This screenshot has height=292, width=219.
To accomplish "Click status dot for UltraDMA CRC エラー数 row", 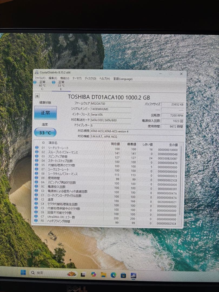I will tap(36, 217).
